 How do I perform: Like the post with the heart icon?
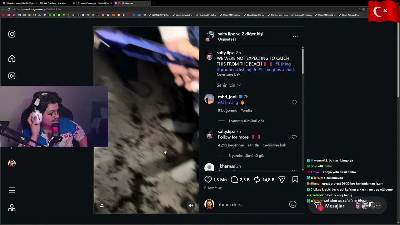[x=208, y=180]
